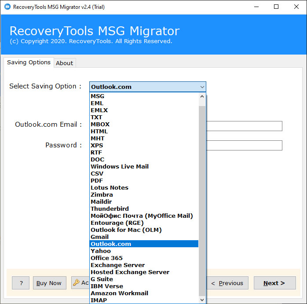
Task: Click the Next button
Action: click(x=274, y=283)
